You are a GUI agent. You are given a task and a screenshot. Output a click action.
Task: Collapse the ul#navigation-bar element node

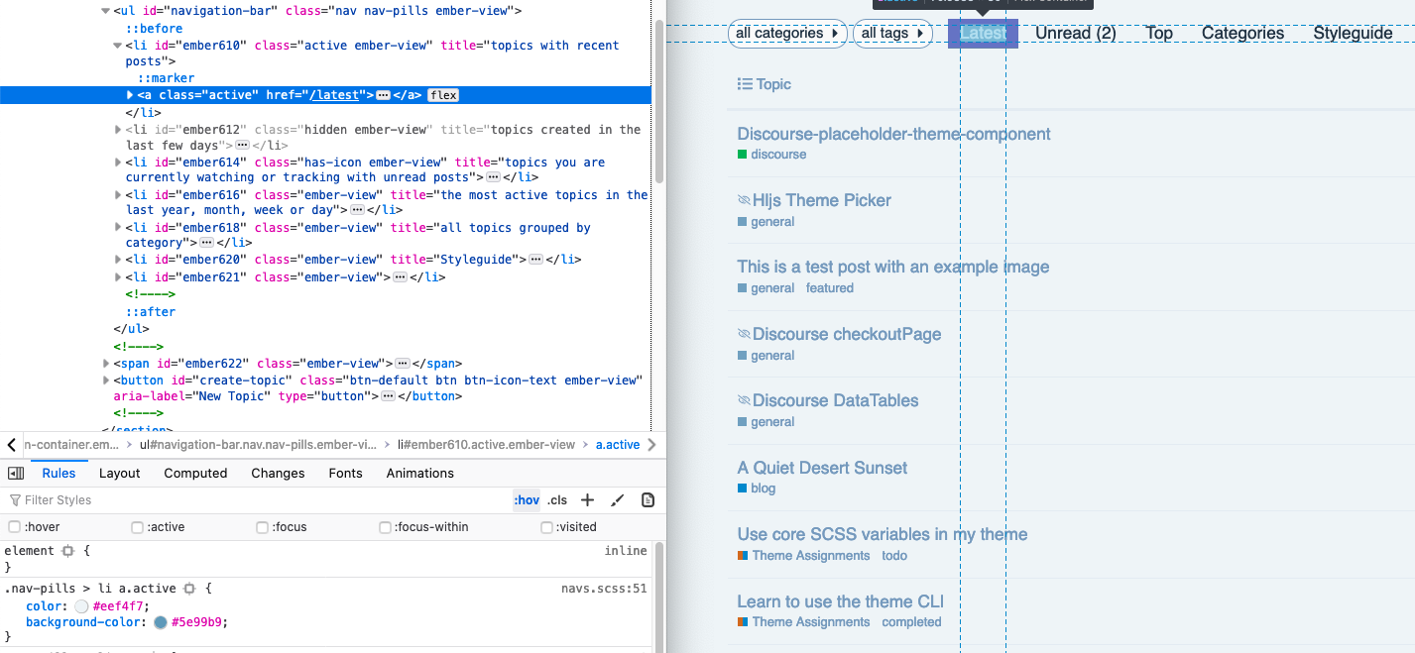(x=106, y=12)
